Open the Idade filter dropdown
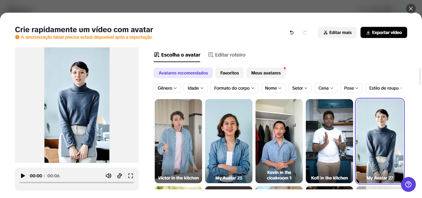The width and height of the screenshot is (422, 198). 196,88
